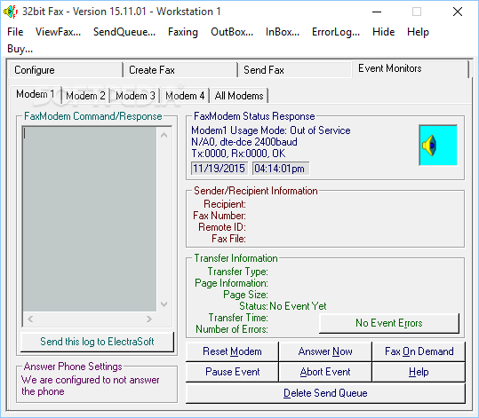Switch to the Configure tab
The image size is (479, 418).
(66, 70)
